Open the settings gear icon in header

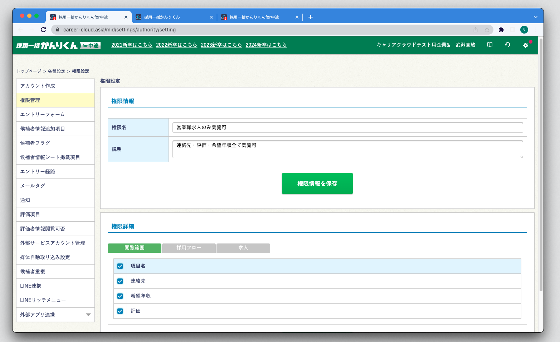tap(525, 45)
